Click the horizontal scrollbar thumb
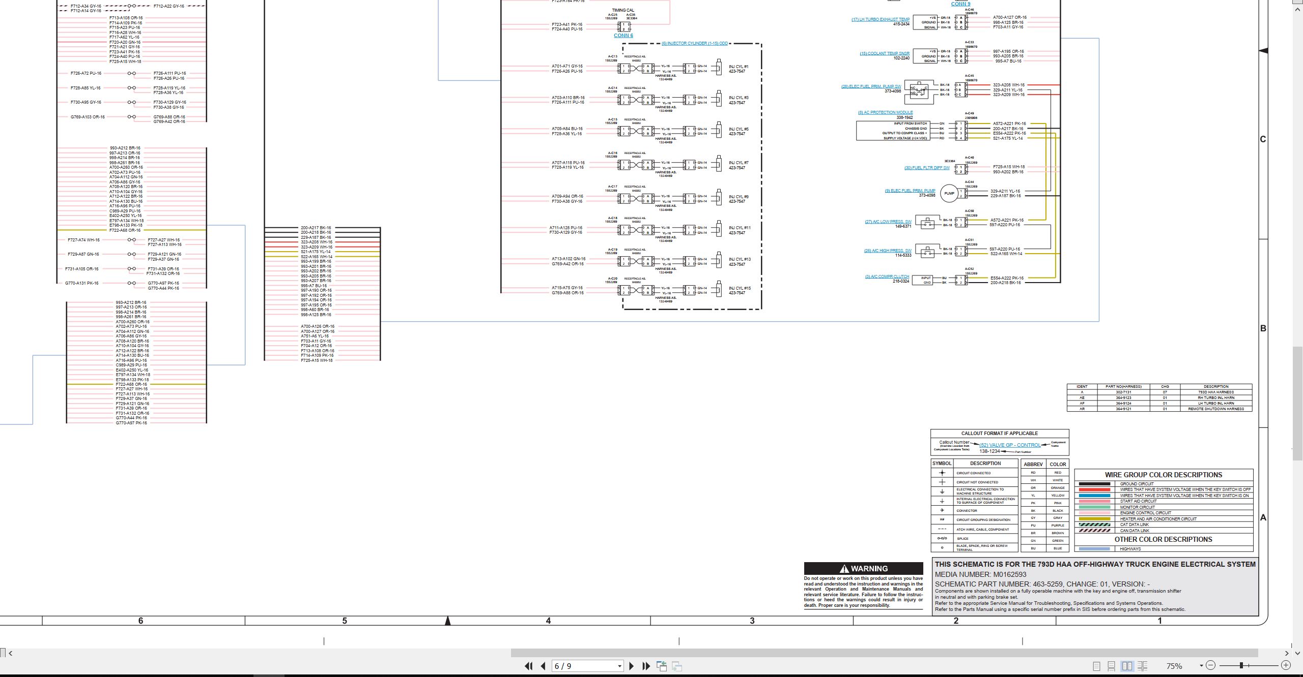Screen dimensions: 1303x677 [884, 653]
